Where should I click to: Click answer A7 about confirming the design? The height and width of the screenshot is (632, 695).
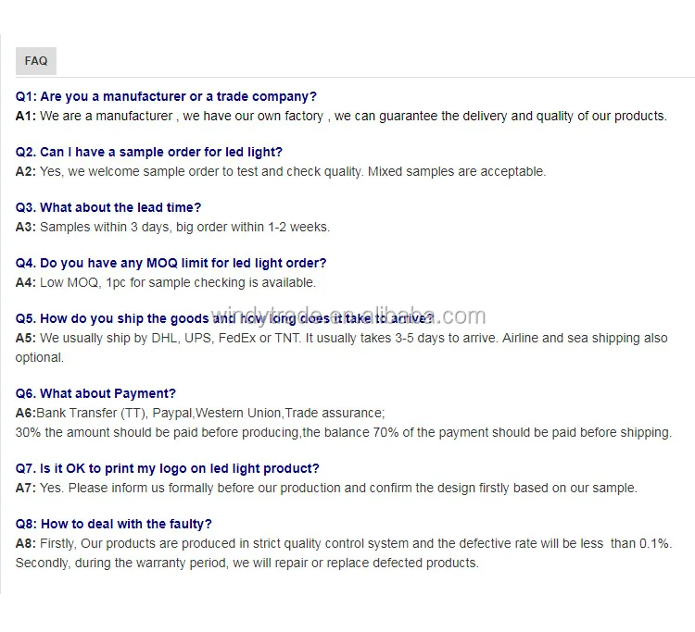coord(326,488)
